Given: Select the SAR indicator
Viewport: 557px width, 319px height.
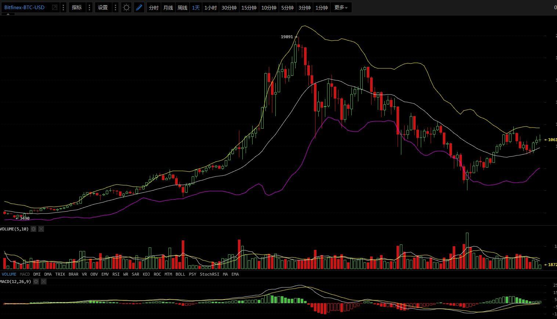Looking at the screenshot, I should pos(135,274).
